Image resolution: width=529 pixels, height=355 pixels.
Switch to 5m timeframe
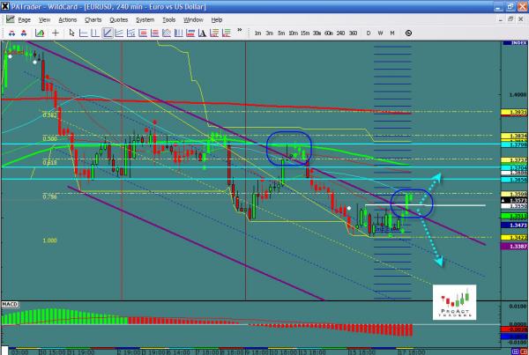tap(281, 33)
